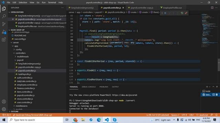Open the Selection menu

tap(23, 2)
